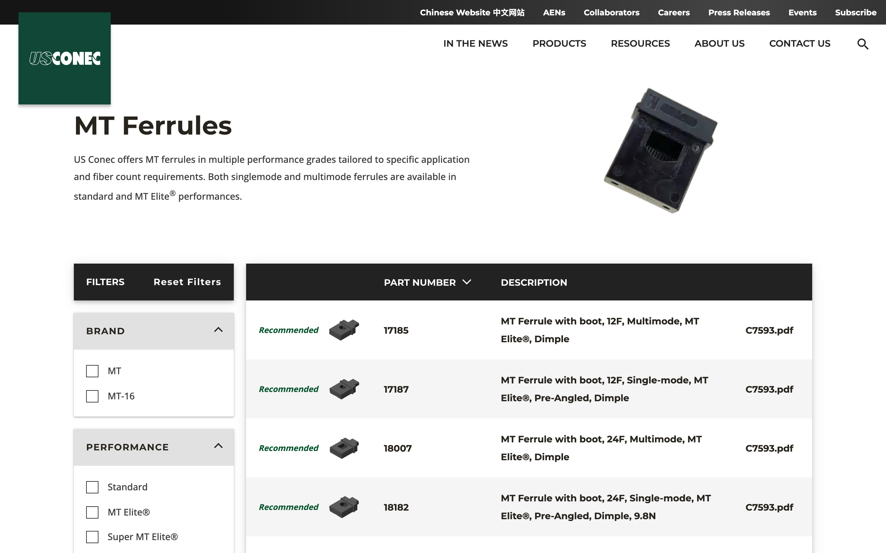Select part number 18182
This screenshot has height=553, width=886.
point(396,507)
